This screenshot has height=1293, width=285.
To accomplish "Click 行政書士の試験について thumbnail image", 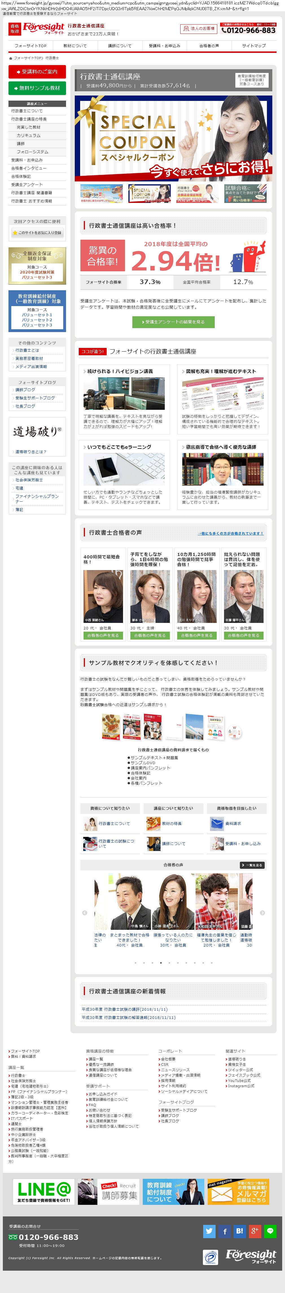I will click(x=90, y=844).
